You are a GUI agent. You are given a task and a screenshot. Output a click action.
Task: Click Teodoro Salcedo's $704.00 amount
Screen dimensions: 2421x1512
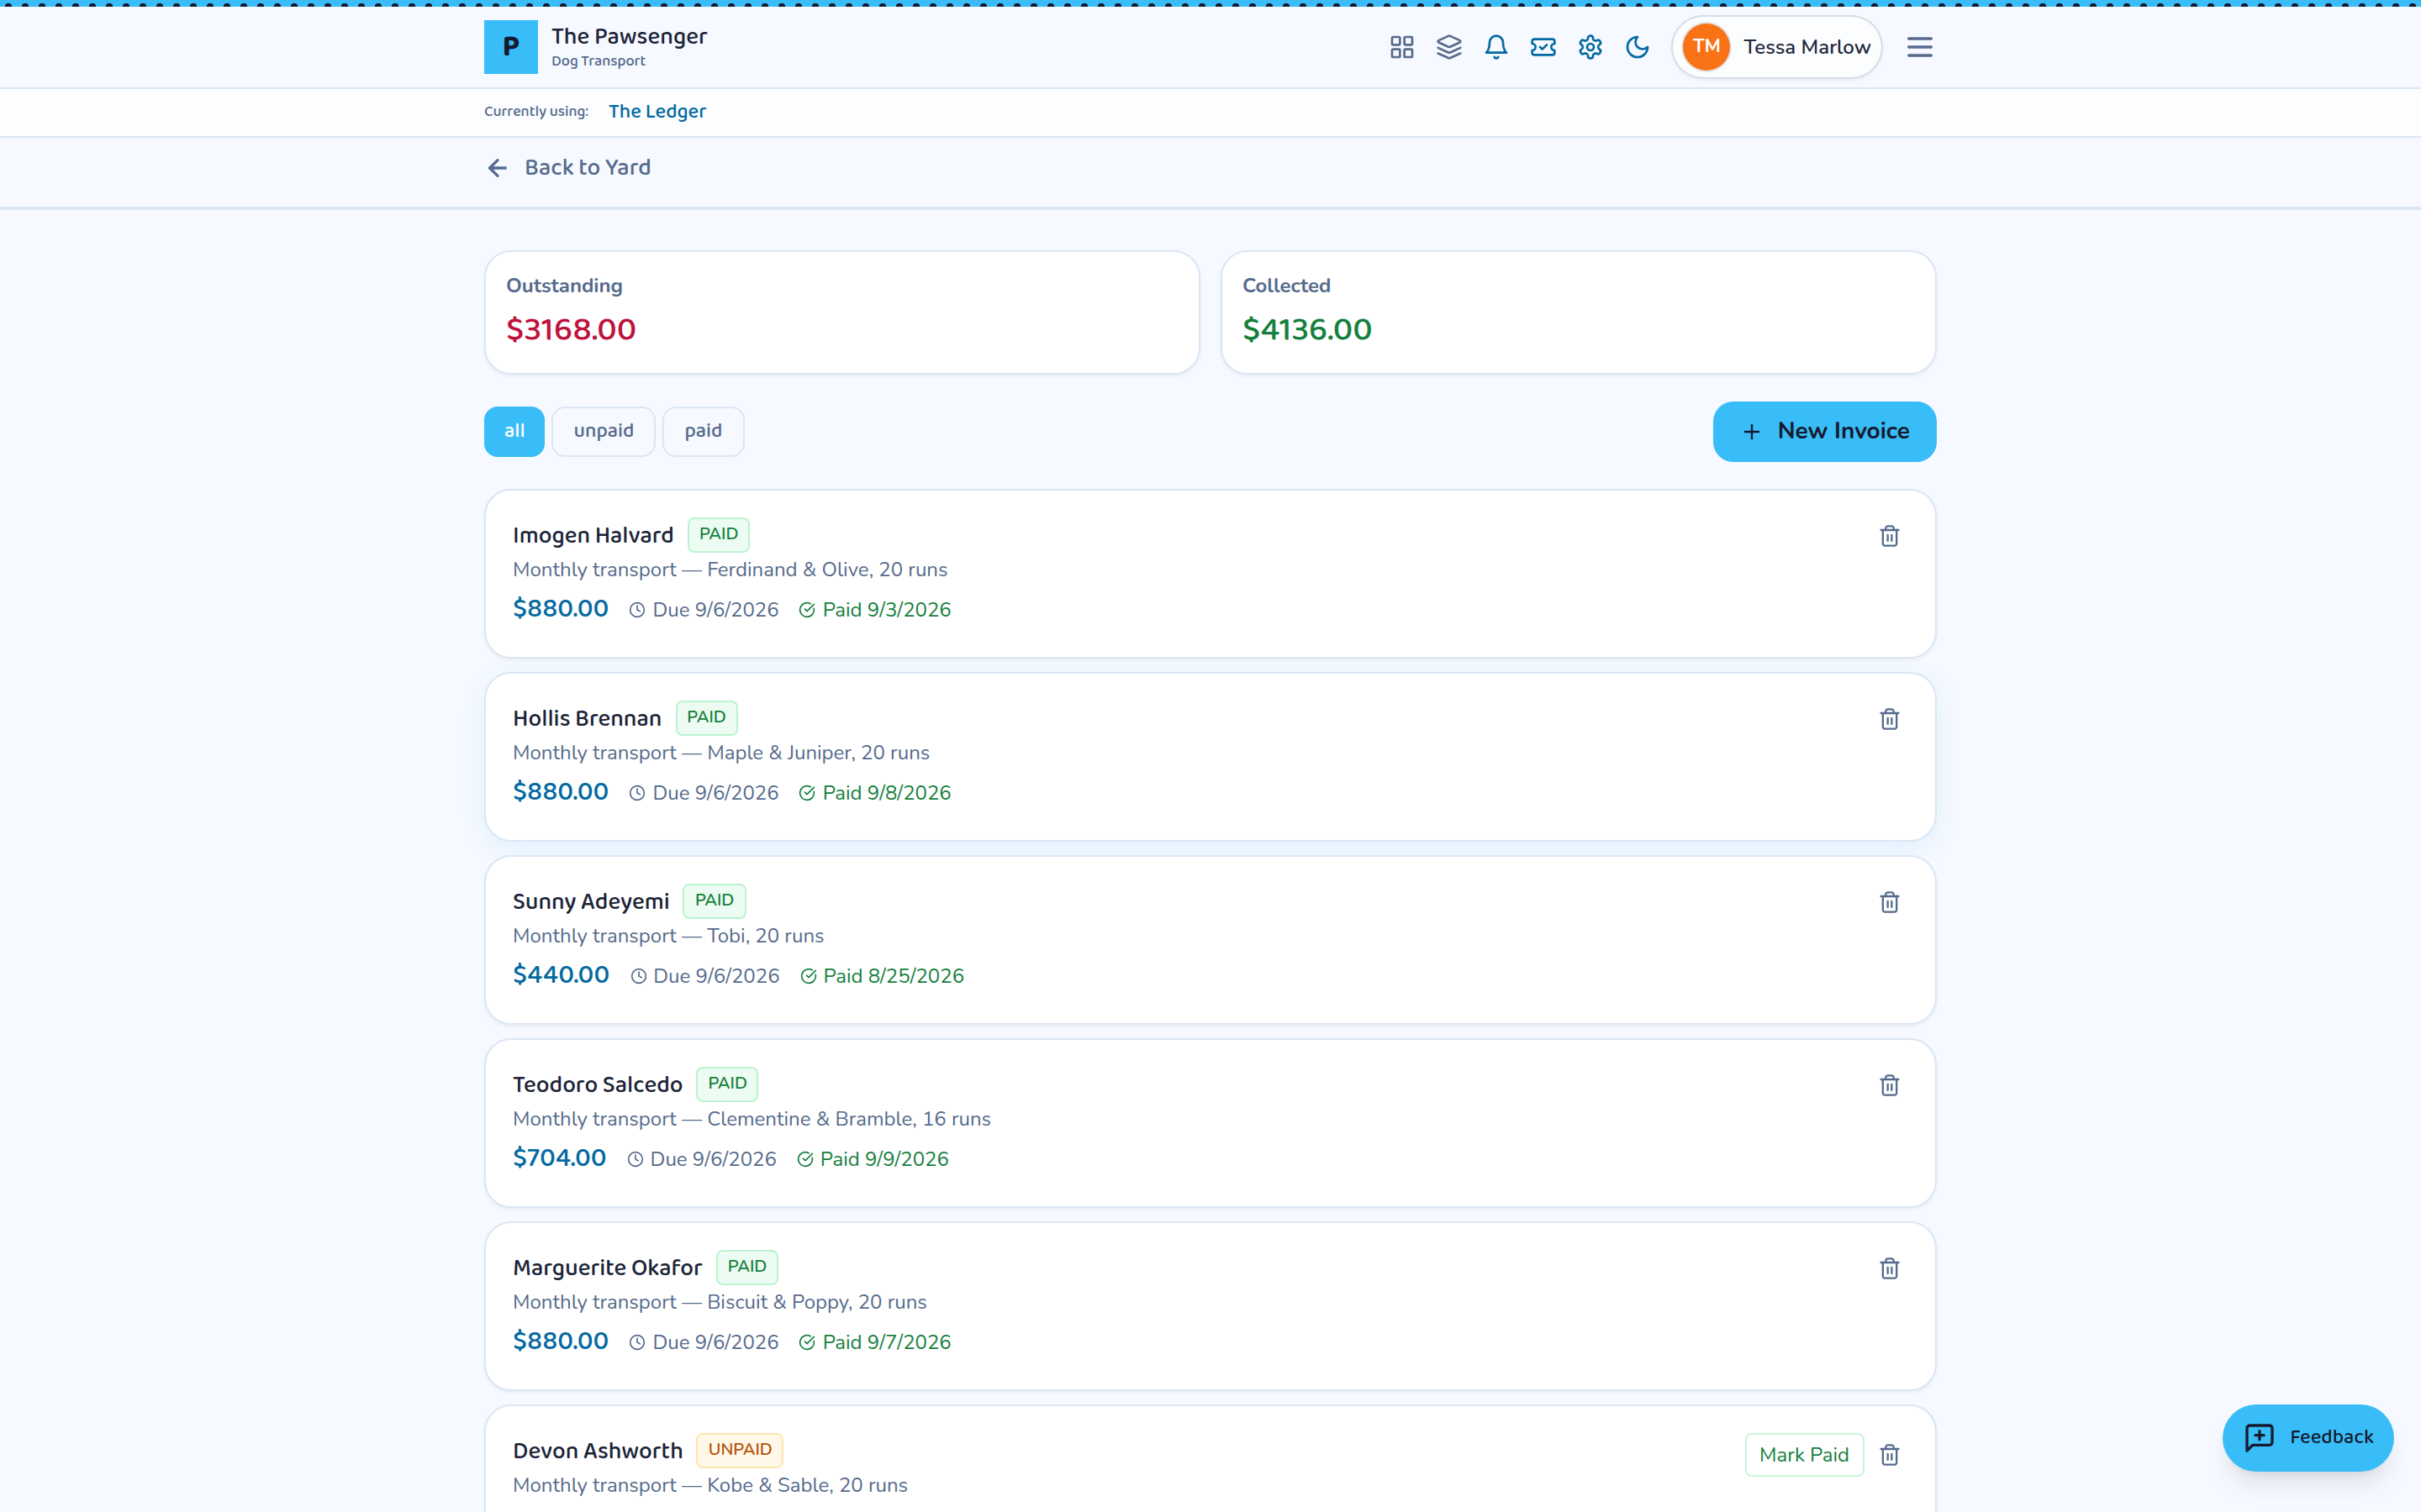click(559, 1158)
